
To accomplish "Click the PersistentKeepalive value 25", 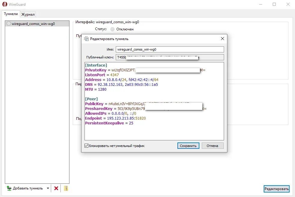I will (131, 123).
